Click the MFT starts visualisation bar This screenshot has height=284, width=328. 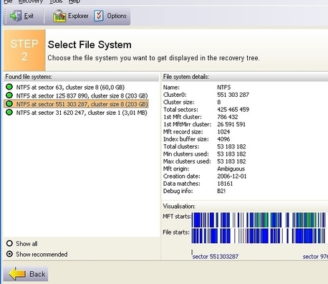[x=259, y=219]
